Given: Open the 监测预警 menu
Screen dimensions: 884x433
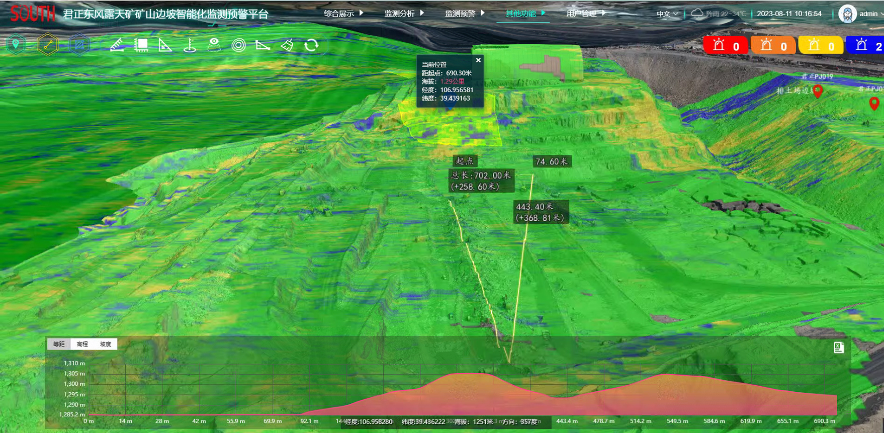Looking at the screenshot, I should pos(464,14).
